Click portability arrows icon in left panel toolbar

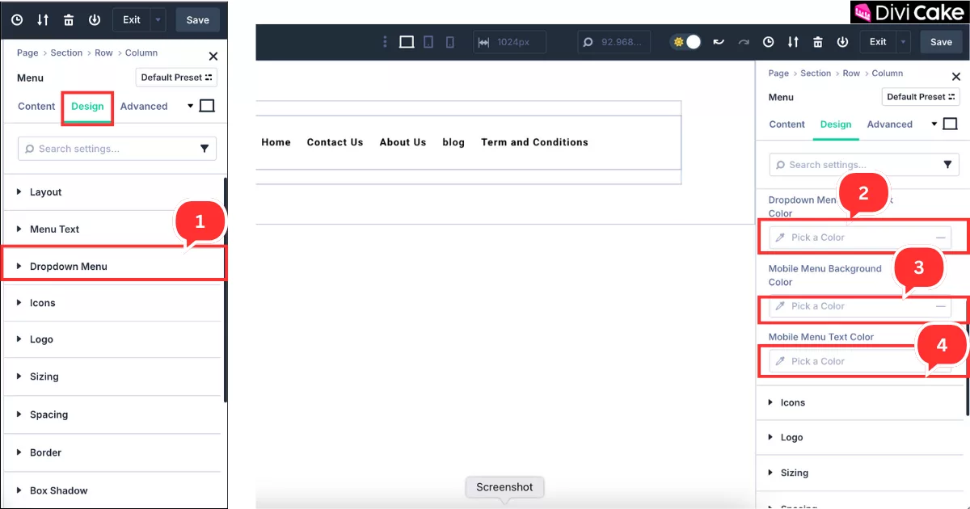43,20
